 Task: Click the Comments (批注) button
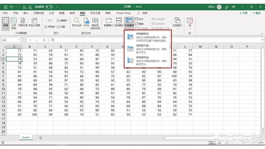click(x=257, y=13)
